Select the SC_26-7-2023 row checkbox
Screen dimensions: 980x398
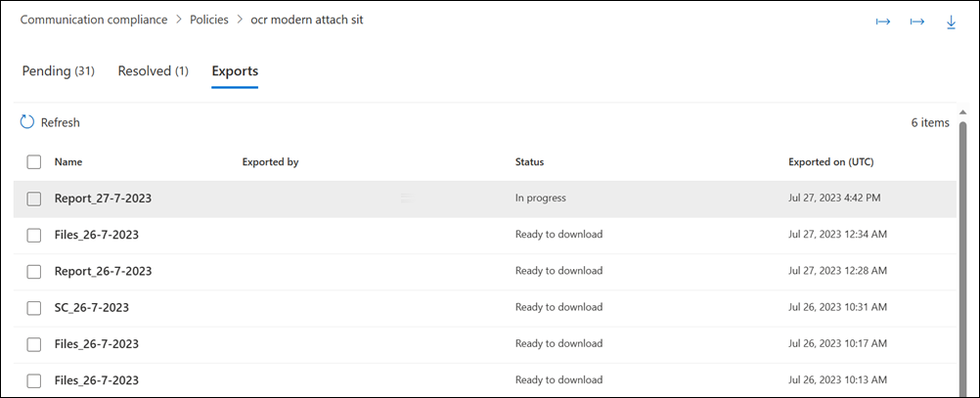34,307
